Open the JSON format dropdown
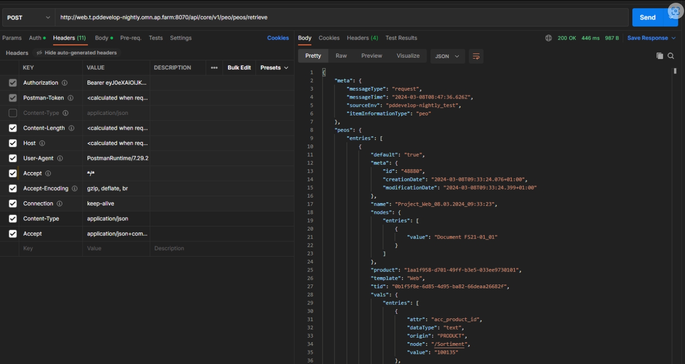Image resolution: width=685 pixels, height=364 pixels. click(x=447, y=56)
